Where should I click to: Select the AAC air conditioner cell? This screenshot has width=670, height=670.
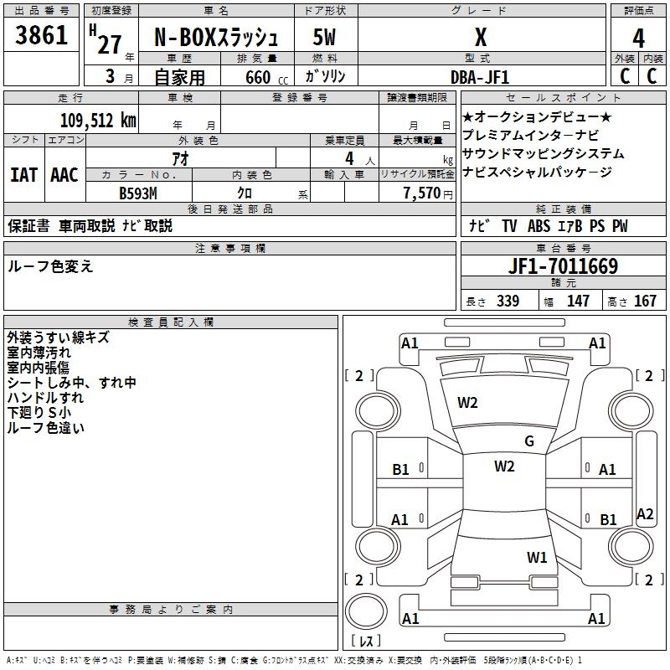[64, 175]
